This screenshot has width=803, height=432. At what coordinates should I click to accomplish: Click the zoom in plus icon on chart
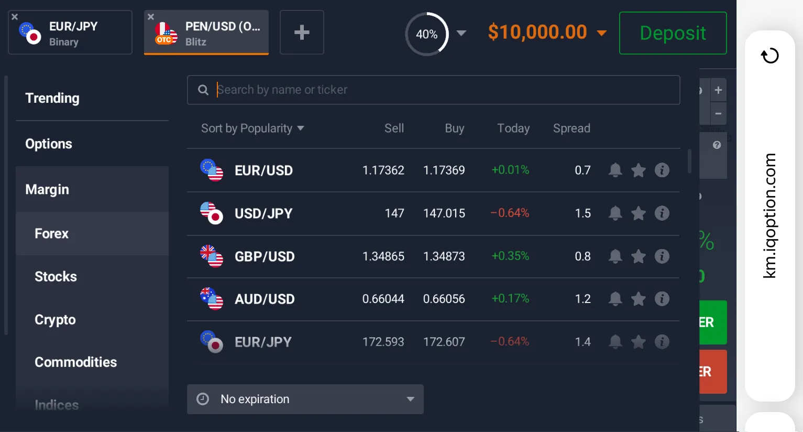718,90
